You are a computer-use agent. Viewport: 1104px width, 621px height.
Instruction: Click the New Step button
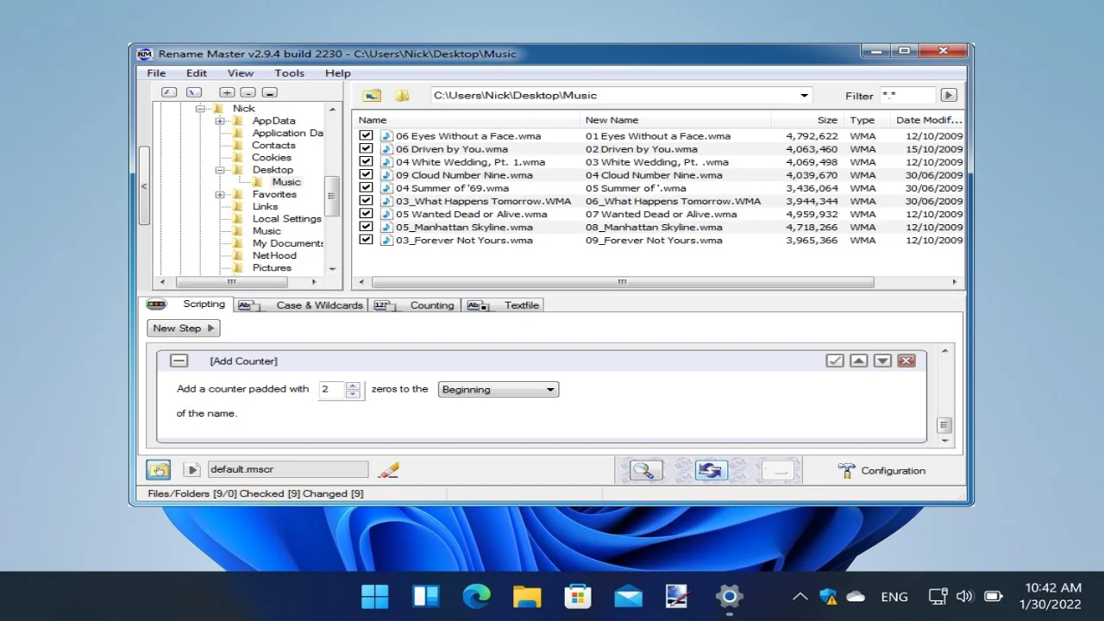tap(184, 329)
